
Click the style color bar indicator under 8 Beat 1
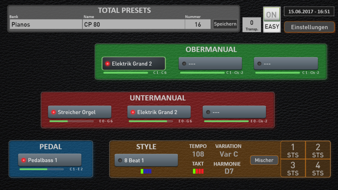click(146, 171)
